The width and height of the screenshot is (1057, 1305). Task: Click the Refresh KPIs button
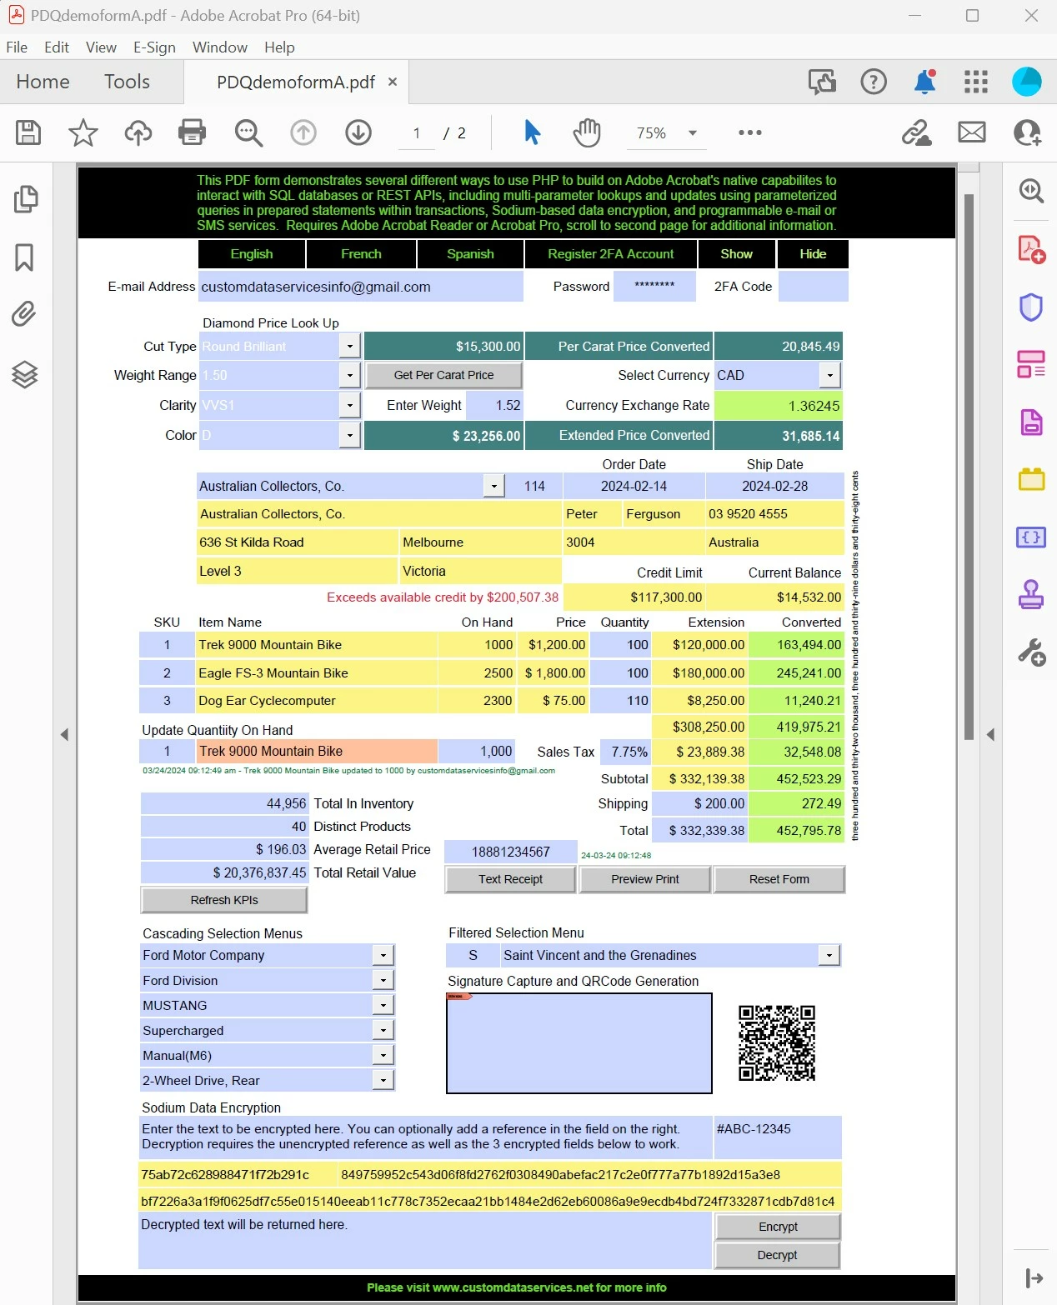[224, 900]
